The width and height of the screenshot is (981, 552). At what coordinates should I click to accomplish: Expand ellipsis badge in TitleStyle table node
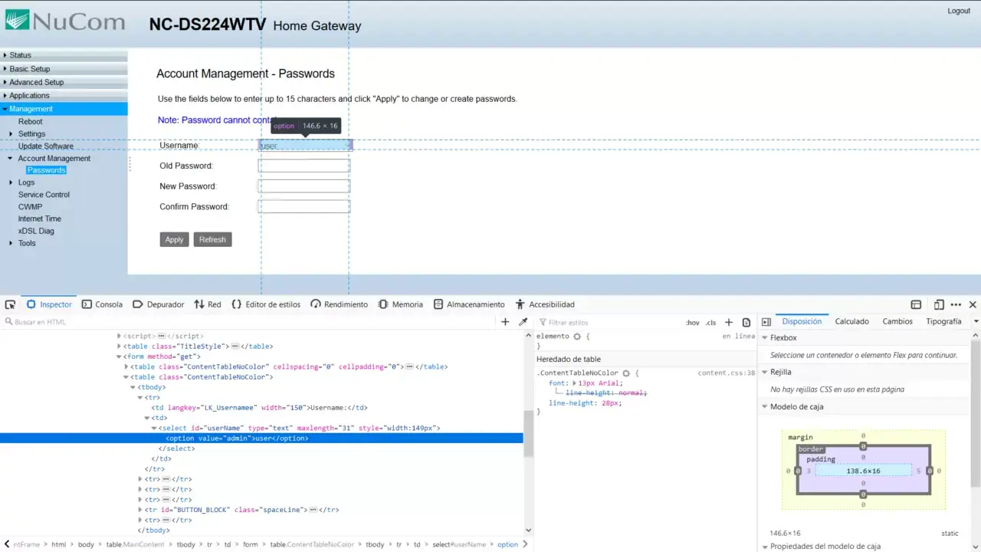pos(235,347)
